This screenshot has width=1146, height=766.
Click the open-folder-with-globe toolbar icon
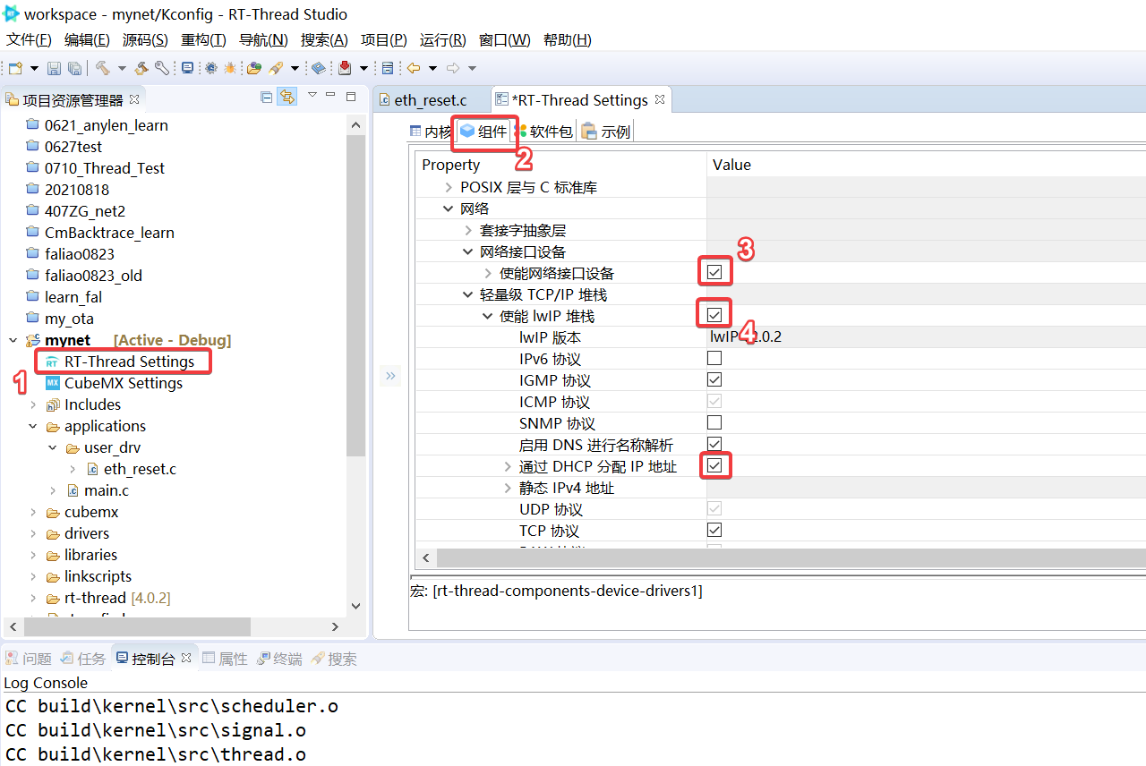[x=254, y=68]
